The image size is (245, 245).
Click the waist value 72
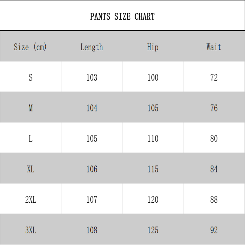[214, 77]
